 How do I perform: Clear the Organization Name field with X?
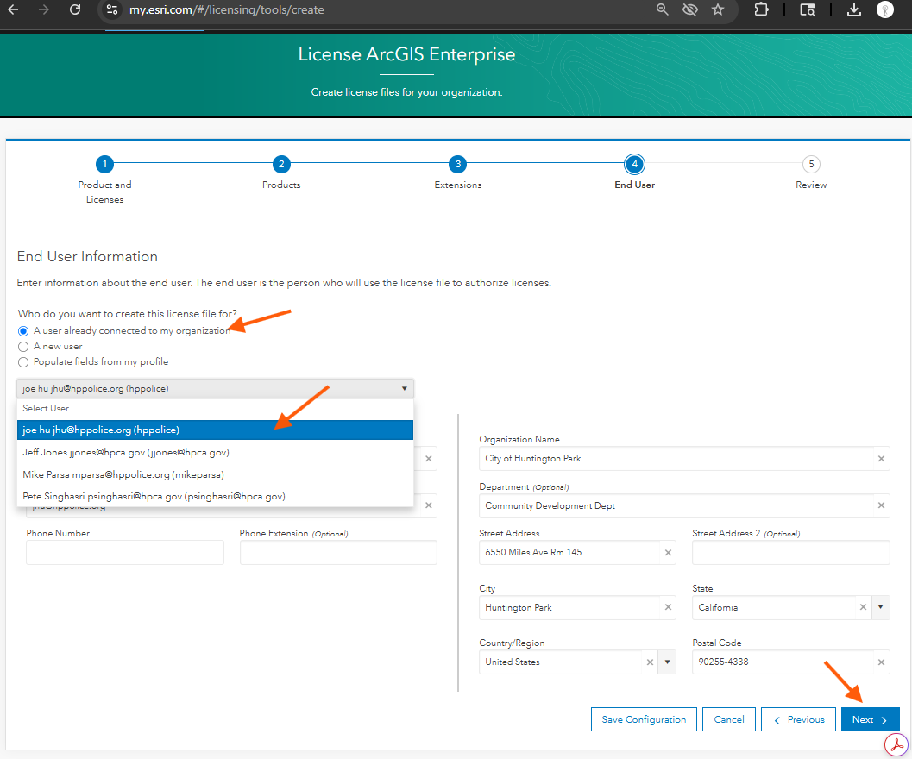click(x=881, y=459)
